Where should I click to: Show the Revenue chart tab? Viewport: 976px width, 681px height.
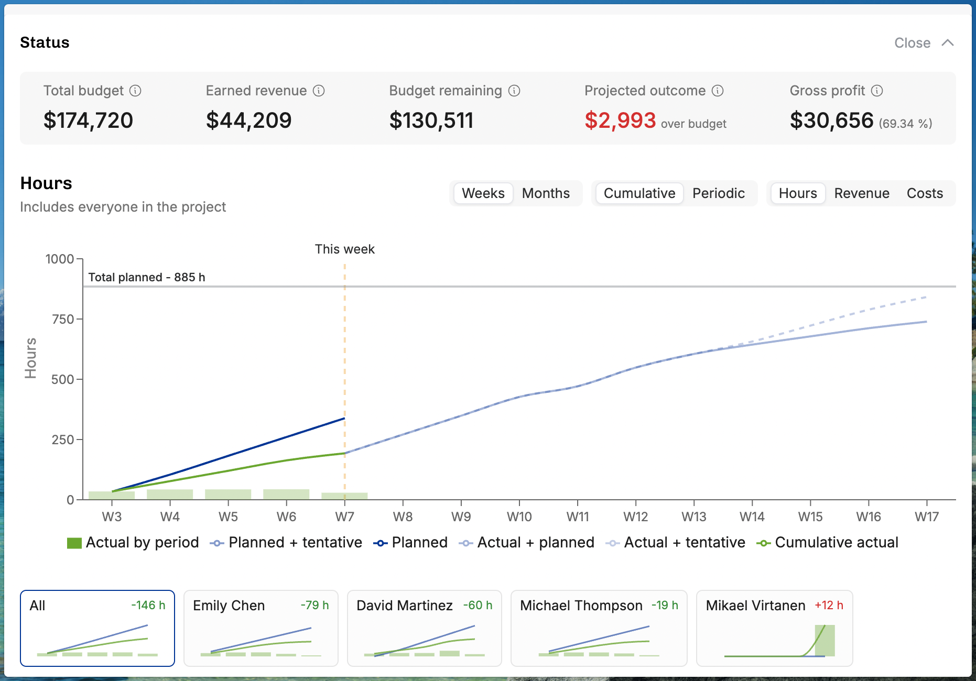click(862, 193)
